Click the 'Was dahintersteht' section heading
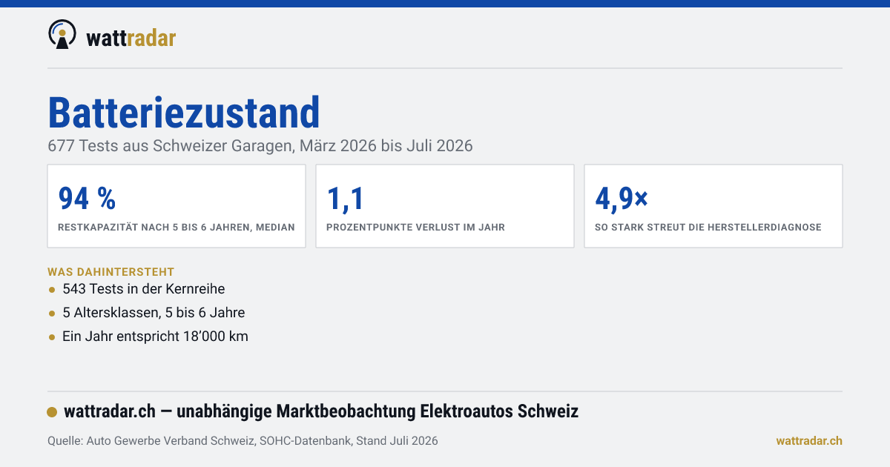Image resolution: width=890 pixels, height=467 pixels. tap(111, 273)
